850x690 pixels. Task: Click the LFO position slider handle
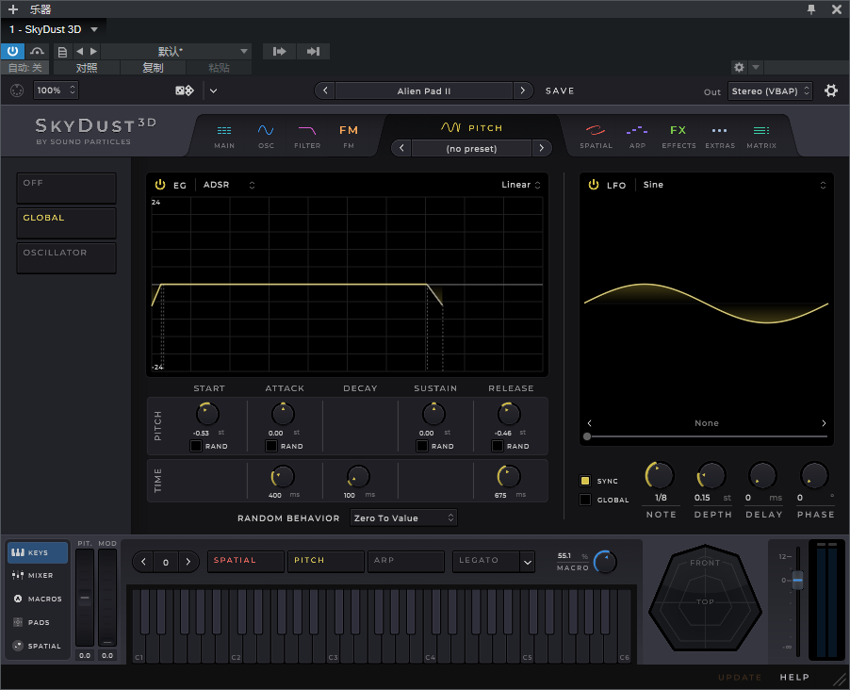point(587,436)
